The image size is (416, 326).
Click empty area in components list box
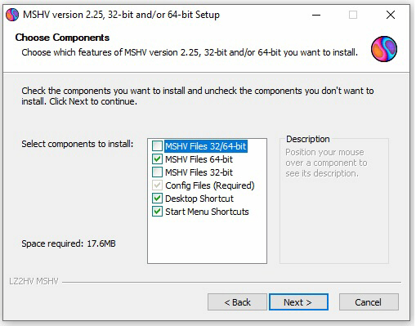[x=207, y=240]
